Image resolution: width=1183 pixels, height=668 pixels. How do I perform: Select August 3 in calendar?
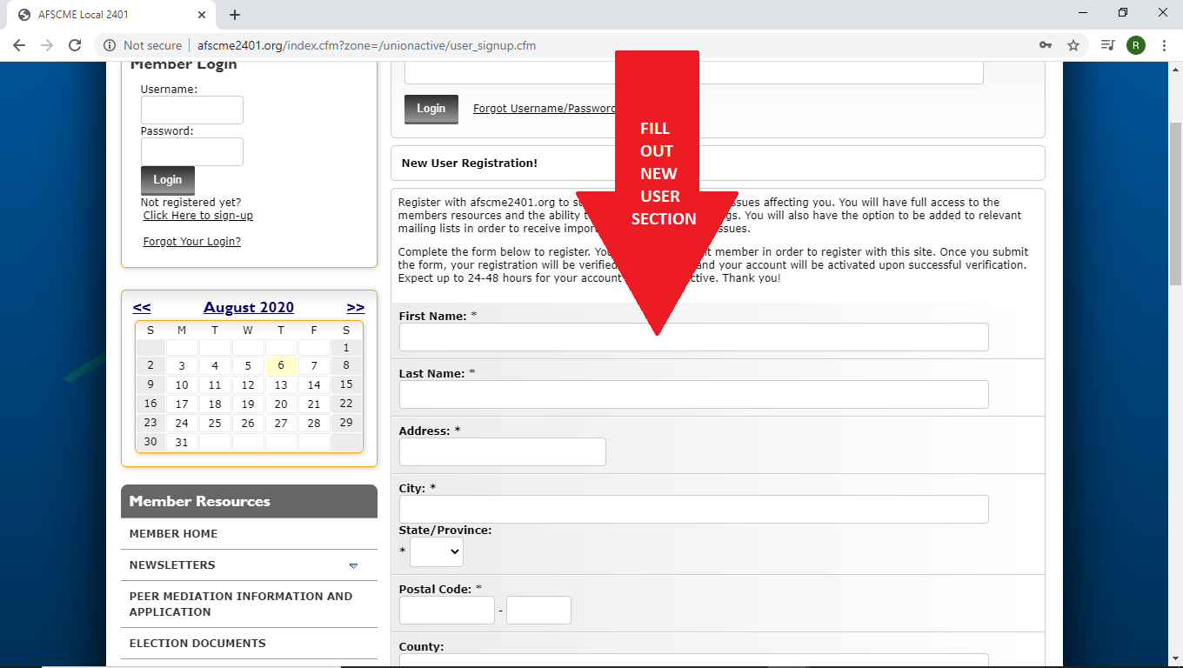tap(182, 365)
